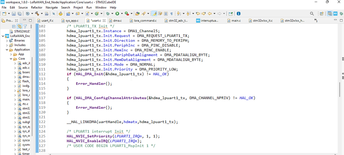Click the magnifier Quick Access search icon
Image resolution: width=344 pixels, height=155 pixels.
click(312, 14)
